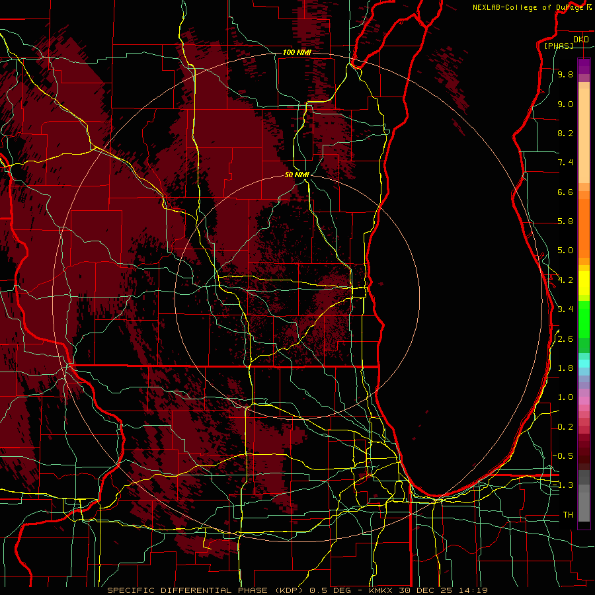Pick the purple top segment of color bar
The image size is (595, 595).
point(584,66)
